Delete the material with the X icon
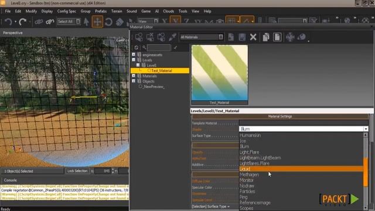Image resolution: width=375 pixels, height=211 pixels. pos(253,37)
